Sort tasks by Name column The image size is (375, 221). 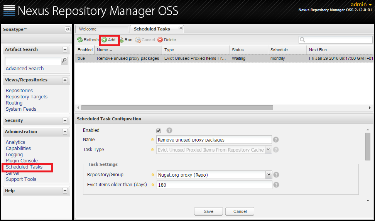[x=128, y=50]
